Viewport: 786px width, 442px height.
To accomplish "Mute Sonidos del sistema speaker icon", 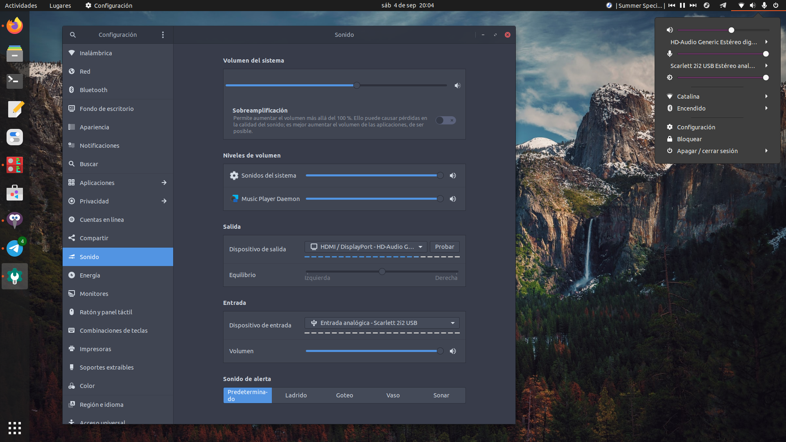I will click(x=453, y=176).
